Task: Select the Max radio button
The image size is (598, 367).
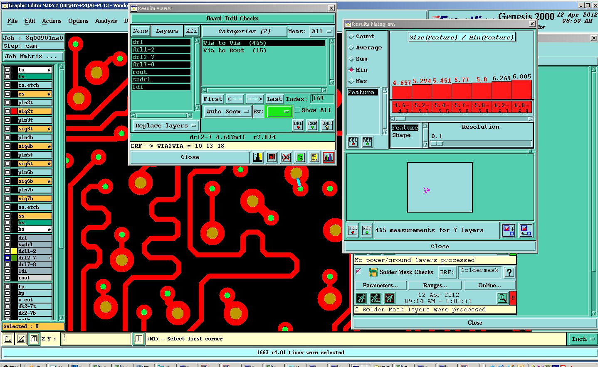Action: pos(351,81)
